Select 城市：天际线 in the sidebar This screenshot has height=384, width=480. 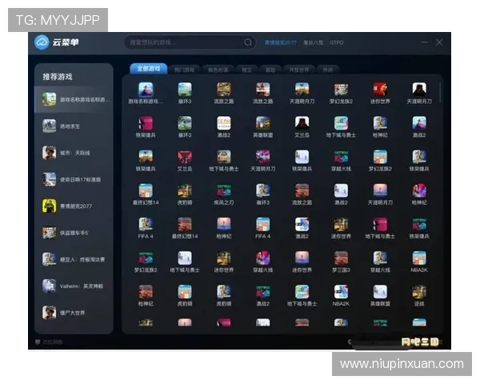77,153
